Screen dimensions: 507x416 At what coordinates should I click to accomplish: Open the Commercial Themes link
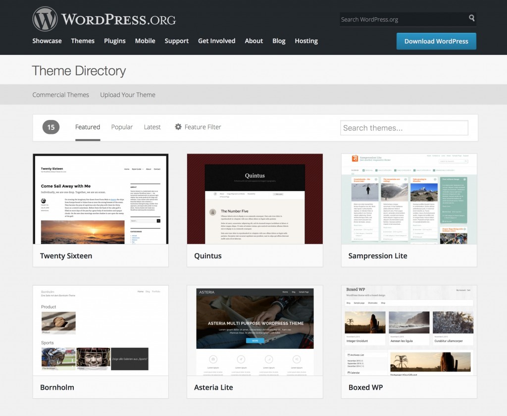[x=60, y=94]
